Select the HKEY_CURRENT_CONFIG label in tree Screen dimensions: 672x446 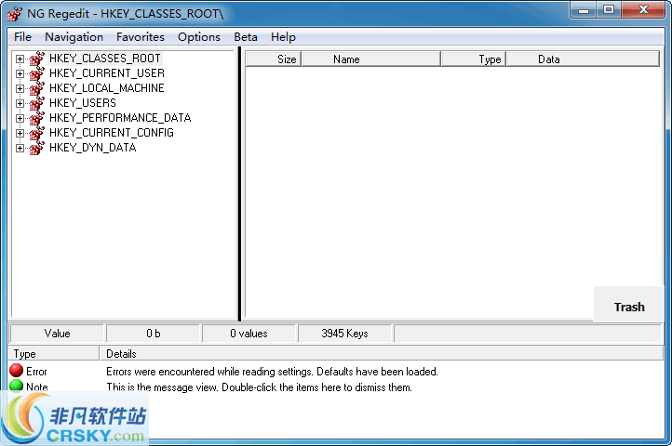pyautogui.click(x=112, y=133)
